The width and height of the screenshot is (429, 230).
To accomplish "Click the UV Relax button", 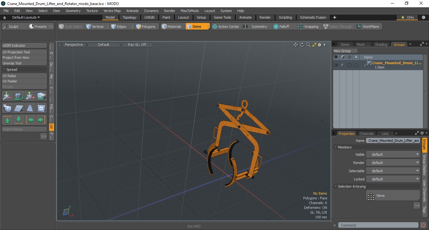I will [25, 76].
